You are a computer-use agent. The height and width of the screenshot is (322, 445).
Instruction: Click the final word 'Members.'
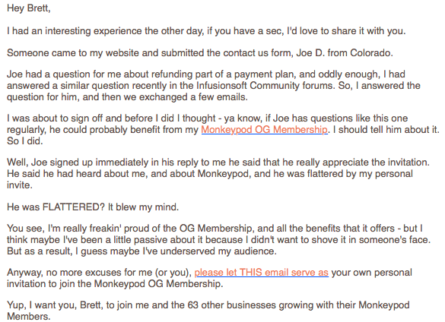point(29,317)
